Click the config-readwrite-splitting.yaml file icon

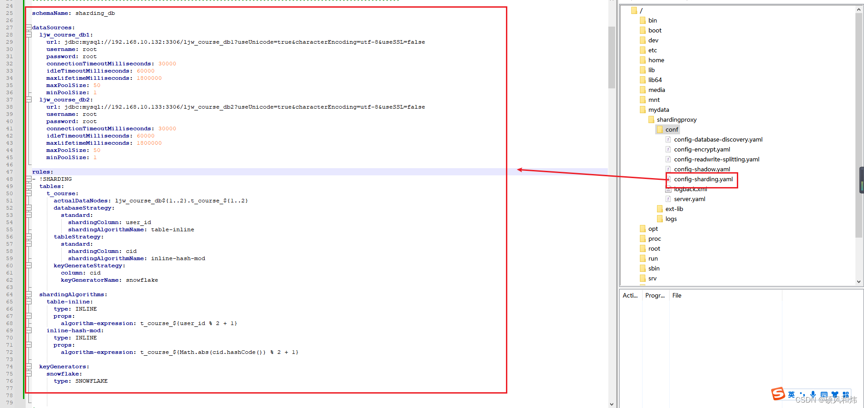pyautogui.click(x=668, y=159)
